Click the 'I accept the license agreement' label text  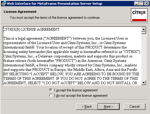coord(76,90)
